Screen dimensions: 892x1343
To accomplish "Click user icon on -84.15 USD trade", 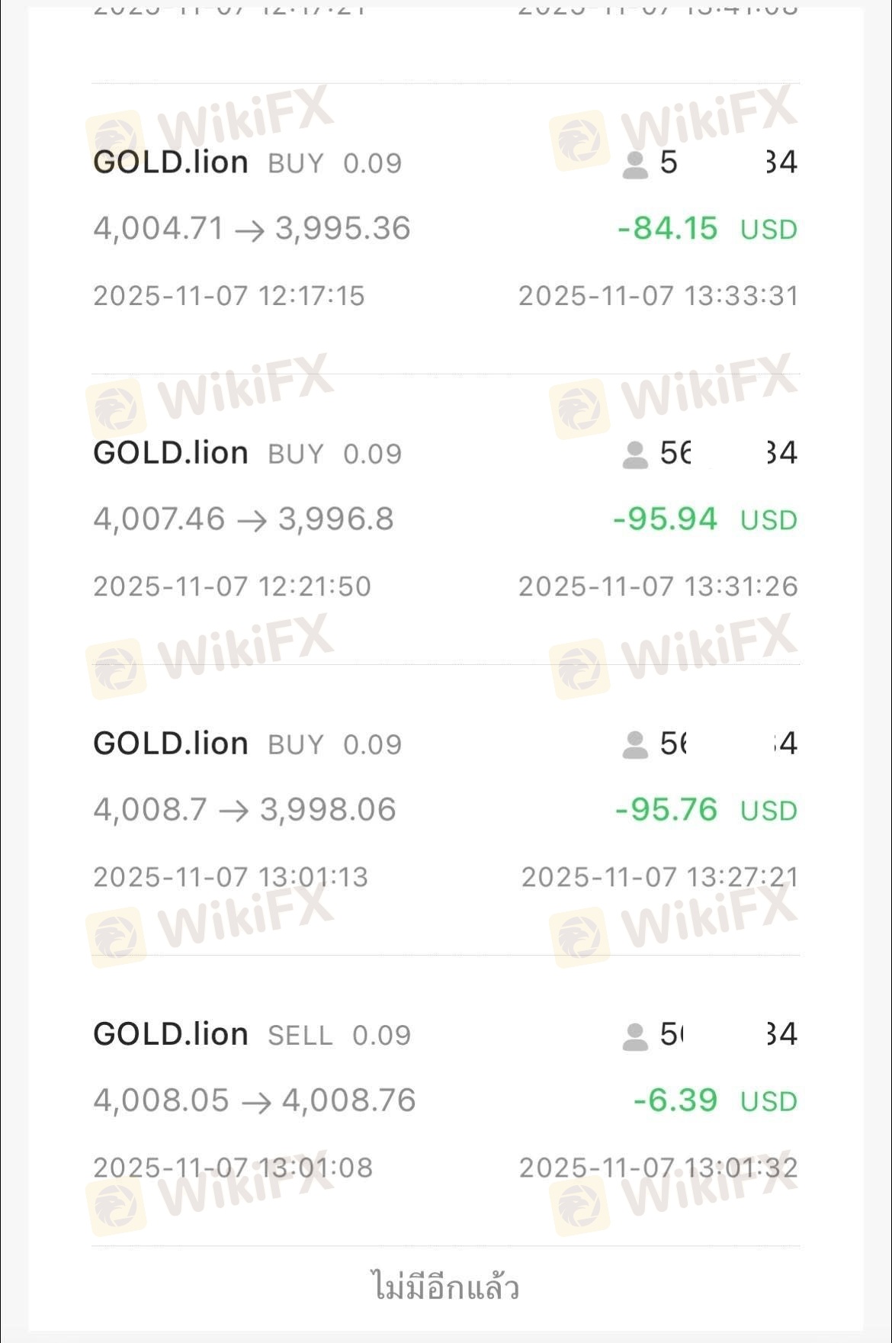I will point(634,164).
